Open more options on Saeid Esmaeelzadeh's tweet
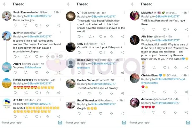The image size is (192, 128). pyautogui.click(x=61, y=12)
